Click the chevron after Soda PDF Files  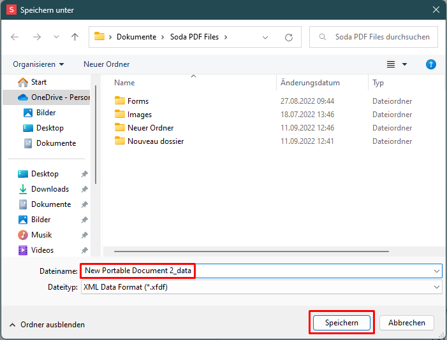(x=226, y=37)
